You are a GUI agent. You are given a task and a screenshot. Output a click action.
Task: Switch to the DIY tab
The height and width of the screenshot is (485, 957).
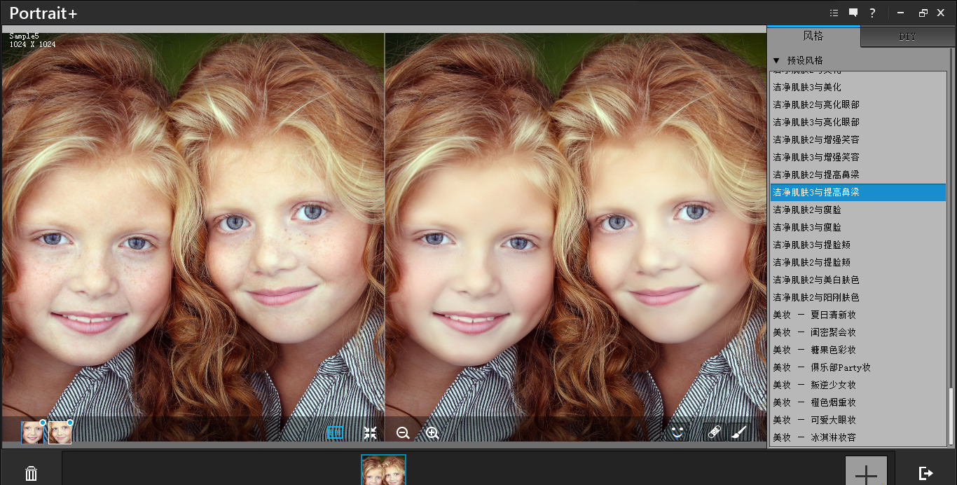click(907, 36)
